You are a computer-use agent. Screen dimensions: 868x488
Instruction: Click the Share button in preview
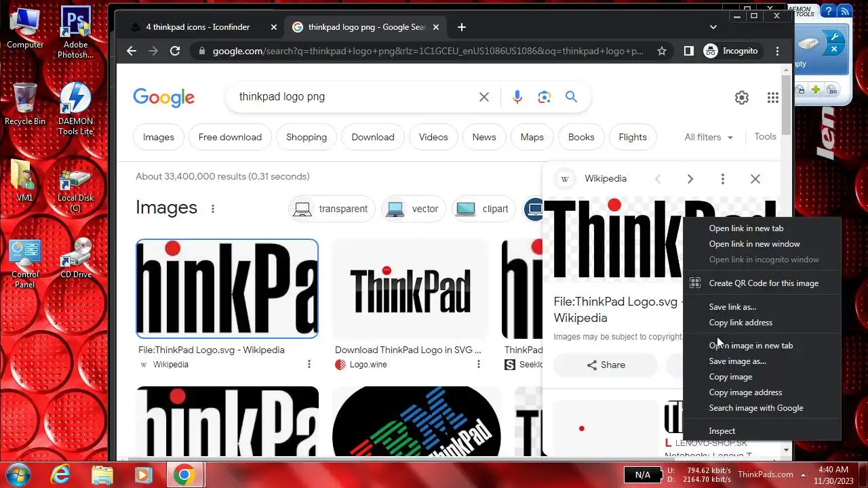606,365
